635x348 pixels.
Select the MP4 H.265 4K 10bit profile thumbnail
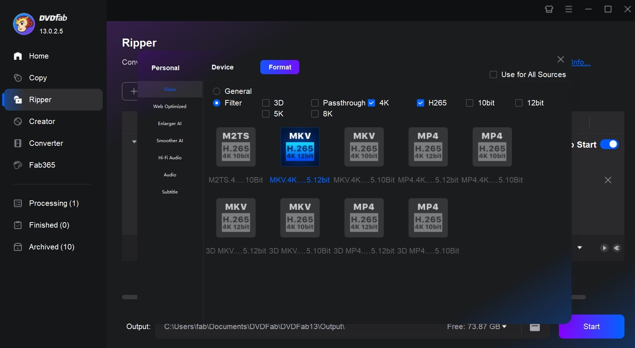[x=492, y=147]
